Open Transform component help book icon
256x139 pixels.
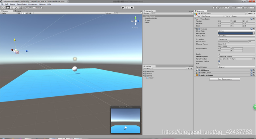(x=252, y=19)
